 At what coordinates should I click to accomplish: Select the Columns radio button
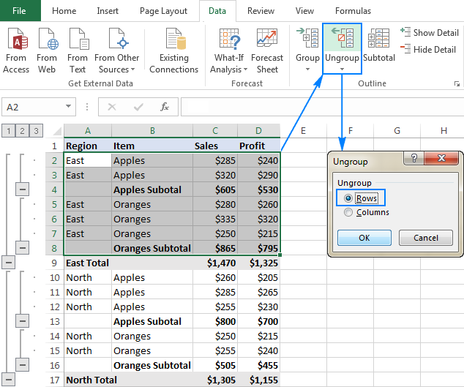pos(348,212)
